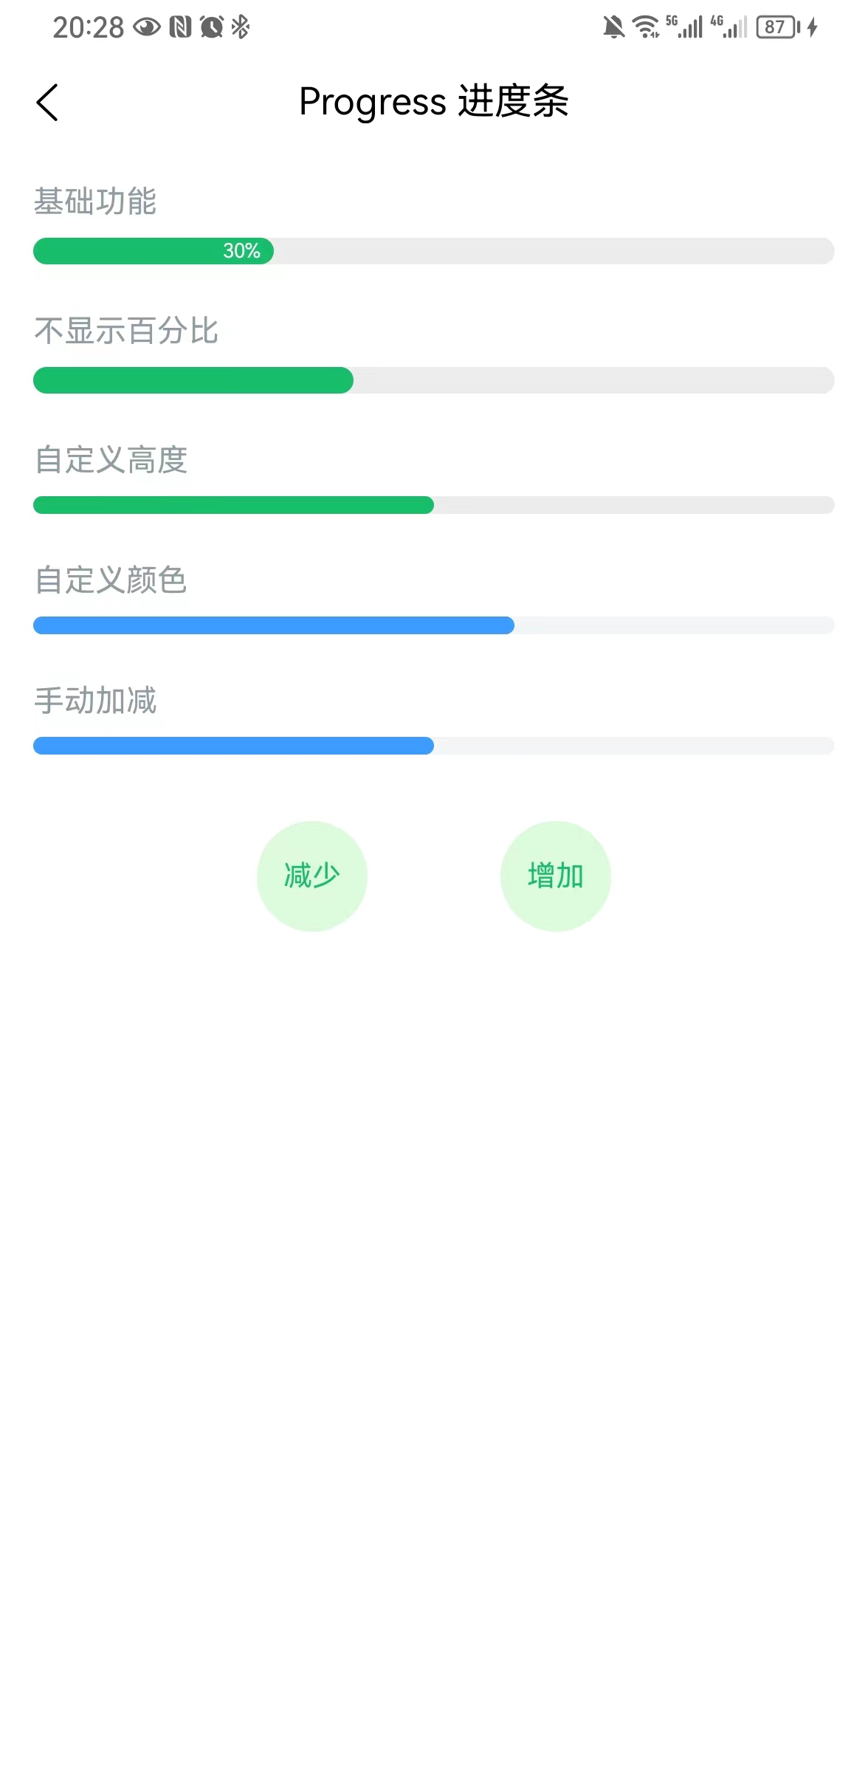Tap the muted bell notification icon
Image resolution: width=868 pixels, height=1772 pixels.
pos(613,28)
